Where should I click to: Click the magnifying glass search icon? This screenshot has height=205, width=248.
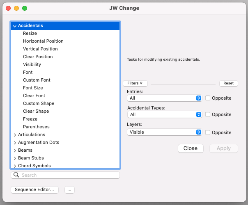tap(16, 175)
